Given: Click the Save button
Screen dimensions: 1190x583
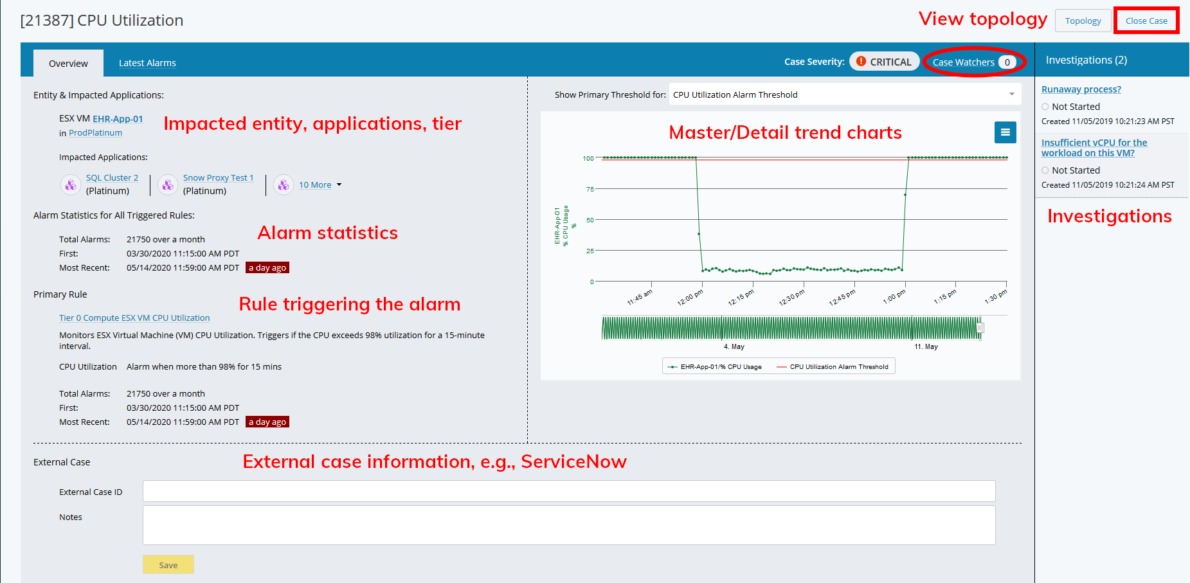Looking at the screenshot, I should coord(168,564).
